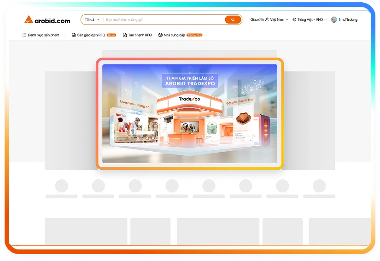Click the hamburger icon beside Danh mục sản phẩm

click(24, 35)
